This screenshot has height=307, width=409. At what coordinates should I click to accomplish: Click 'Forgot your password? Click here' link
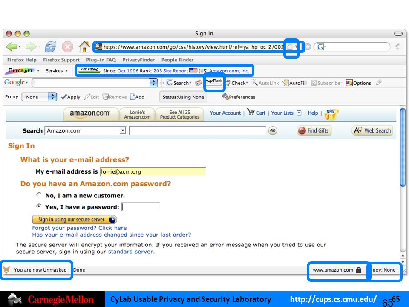coord(79,228)
